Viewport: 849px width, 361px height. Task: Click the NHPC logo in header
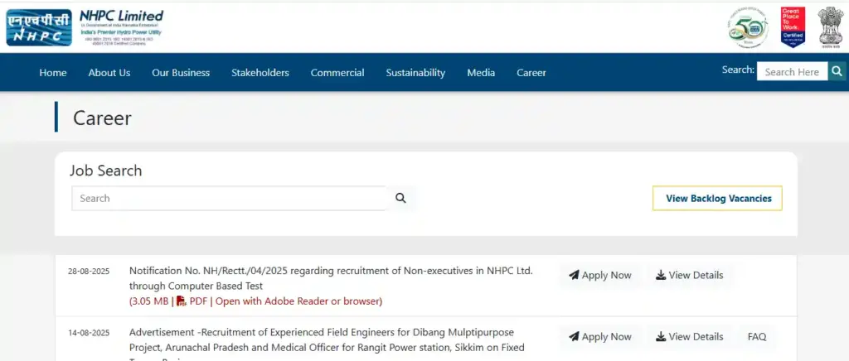[39, 26]
